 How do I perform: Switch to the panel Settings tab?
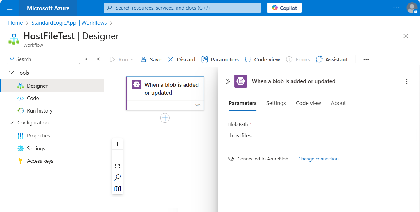276,103
